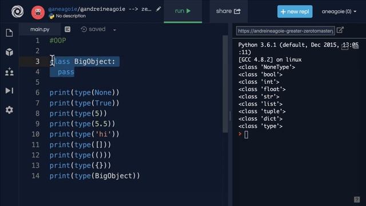Open the Repl.it home logo
366x206 pixels.
[18, 11]
